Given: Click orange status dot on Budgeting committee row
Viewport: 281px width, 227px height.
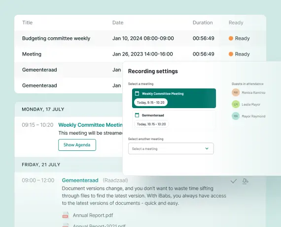Looking at the screenshot, I should [231, 38].
